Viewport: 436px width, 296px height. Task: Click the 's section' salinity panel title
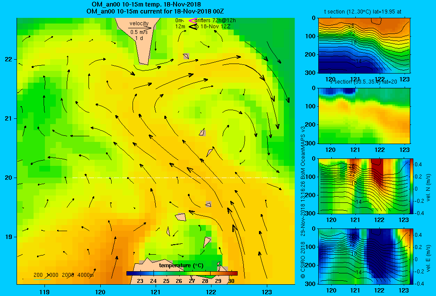point(364,82)
